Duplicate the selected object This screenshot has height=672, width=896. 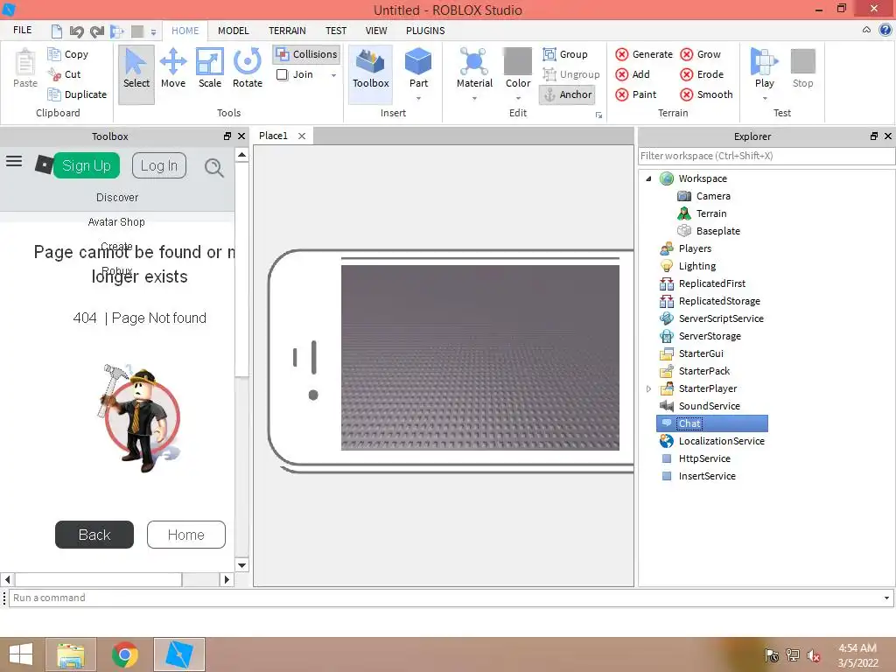coord(77,94)
